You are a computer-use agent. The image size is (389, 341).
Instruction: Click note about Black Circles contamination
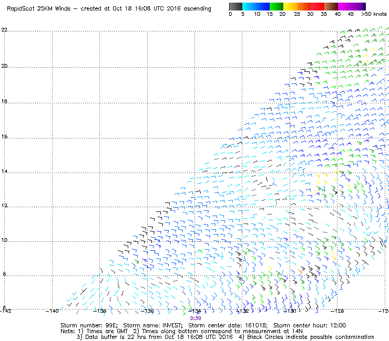tap(306, 337)
